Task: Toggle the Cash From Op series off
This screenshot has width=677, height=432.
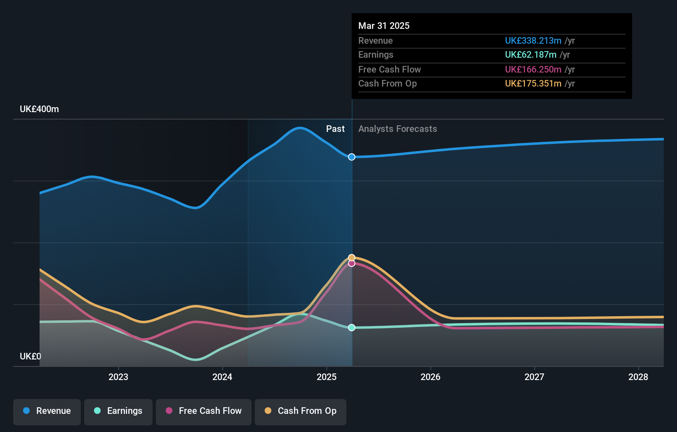Action: tap(301, 411)
